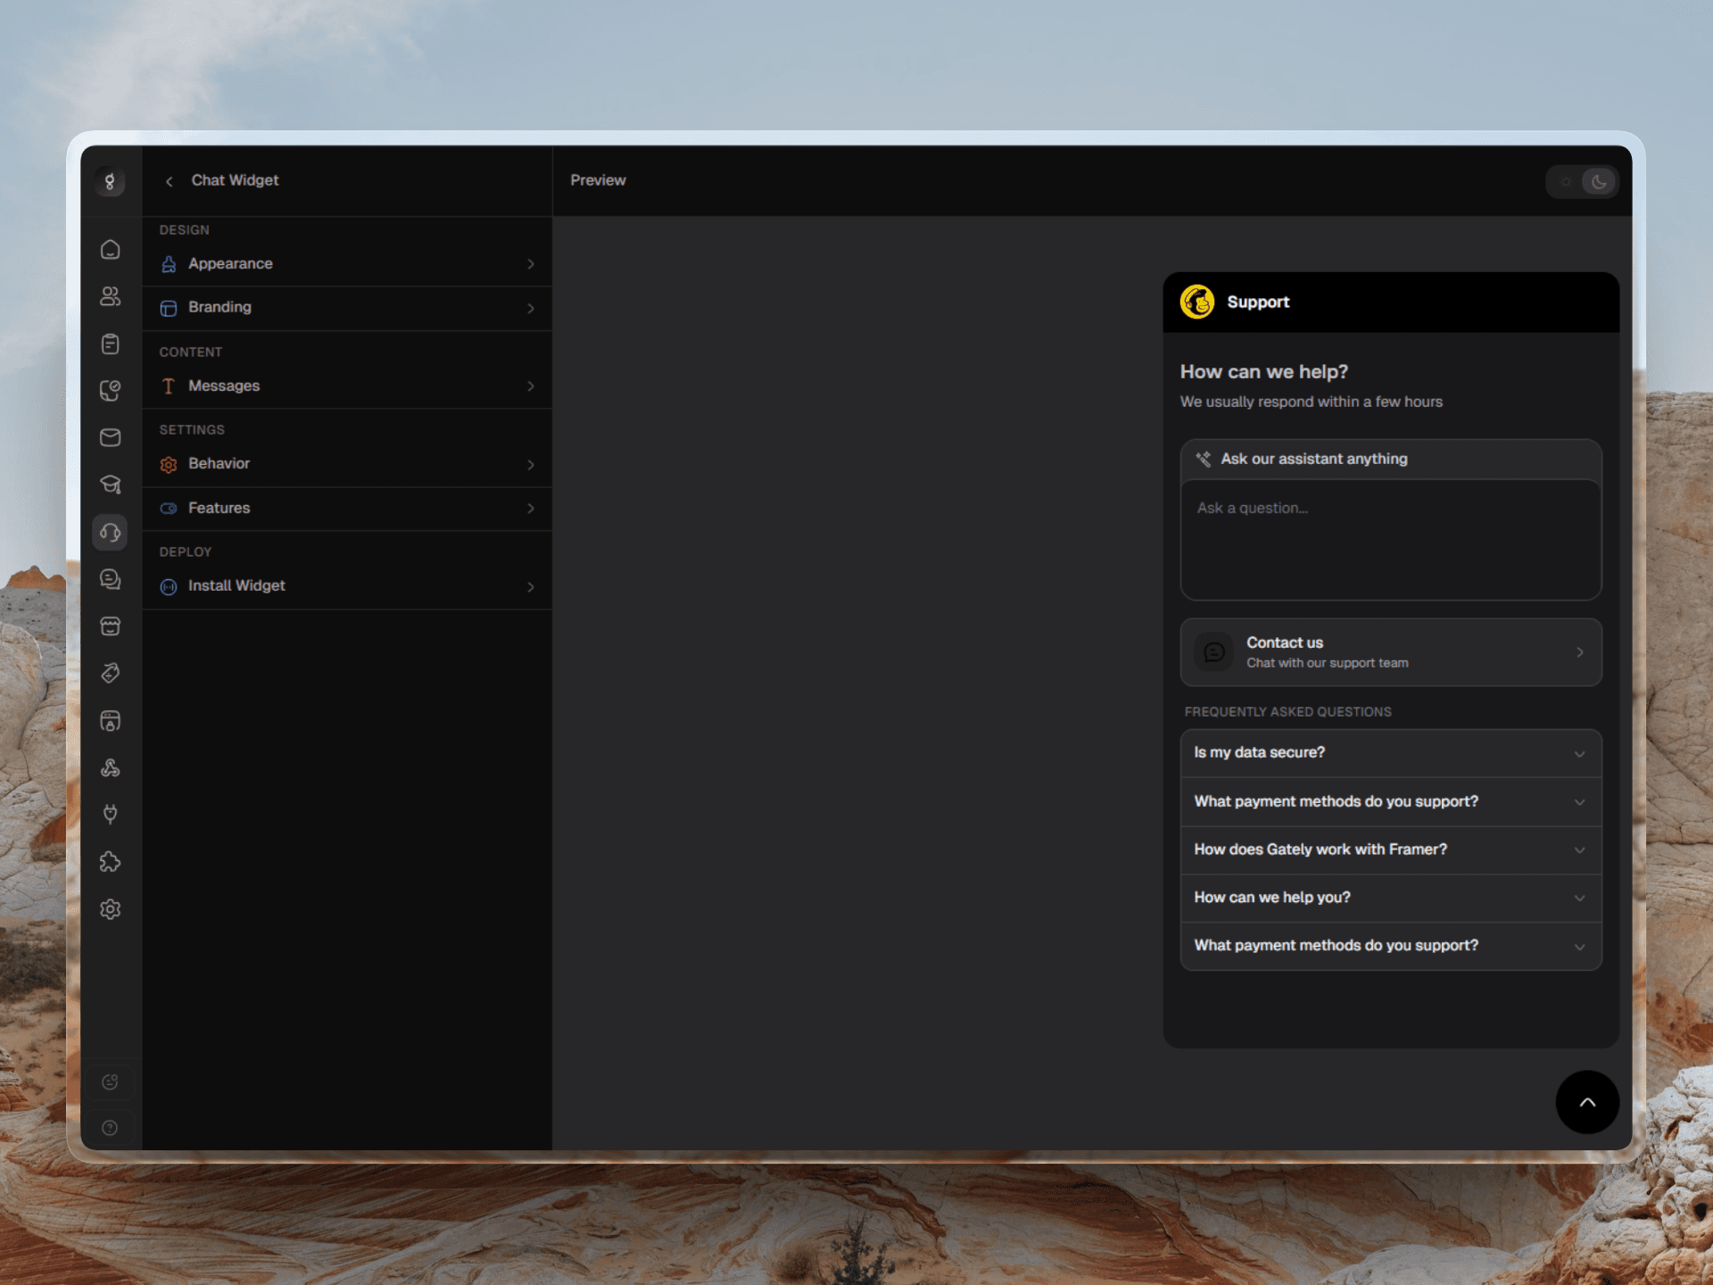Open the home icon in sidebar
The image size is (1713, 1285).
pyautogui.click(x=110, y=250)
